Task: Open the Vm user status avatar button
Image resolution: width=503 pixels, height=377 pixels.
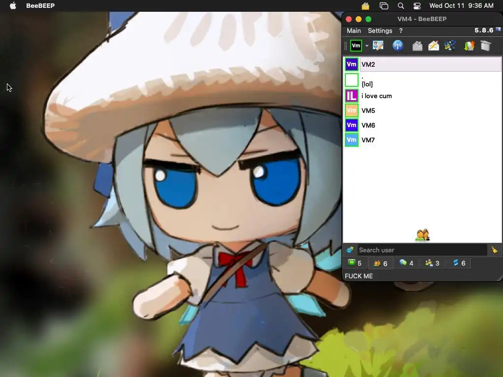Action: 356,46
